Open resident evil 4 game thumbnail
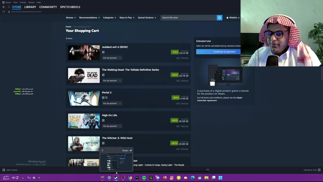Viewport: 323px width, 182px height. (84, 53)
